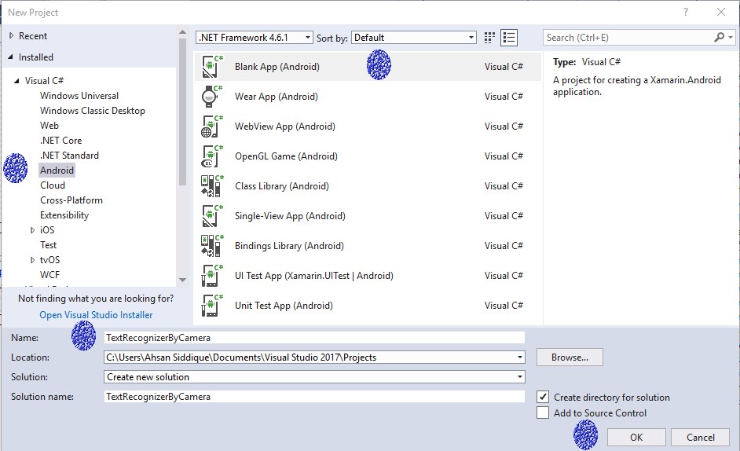Switch to the list view layout
The height and width of the screenshot is (451, 740).
click(x=509, y=38)
